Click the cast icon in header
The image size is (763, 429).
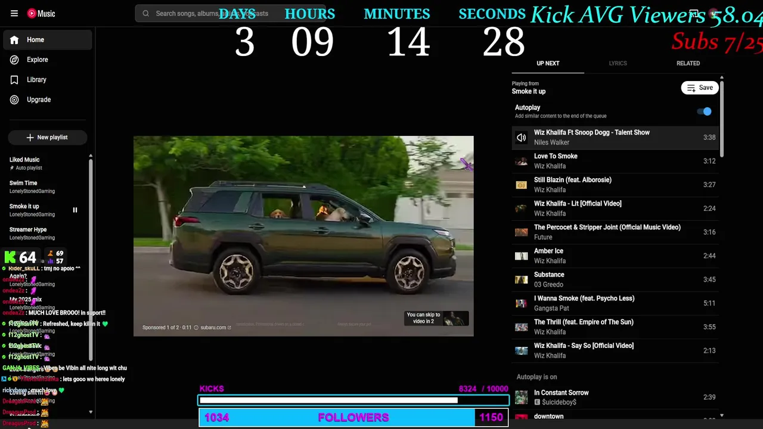(694, 13)
